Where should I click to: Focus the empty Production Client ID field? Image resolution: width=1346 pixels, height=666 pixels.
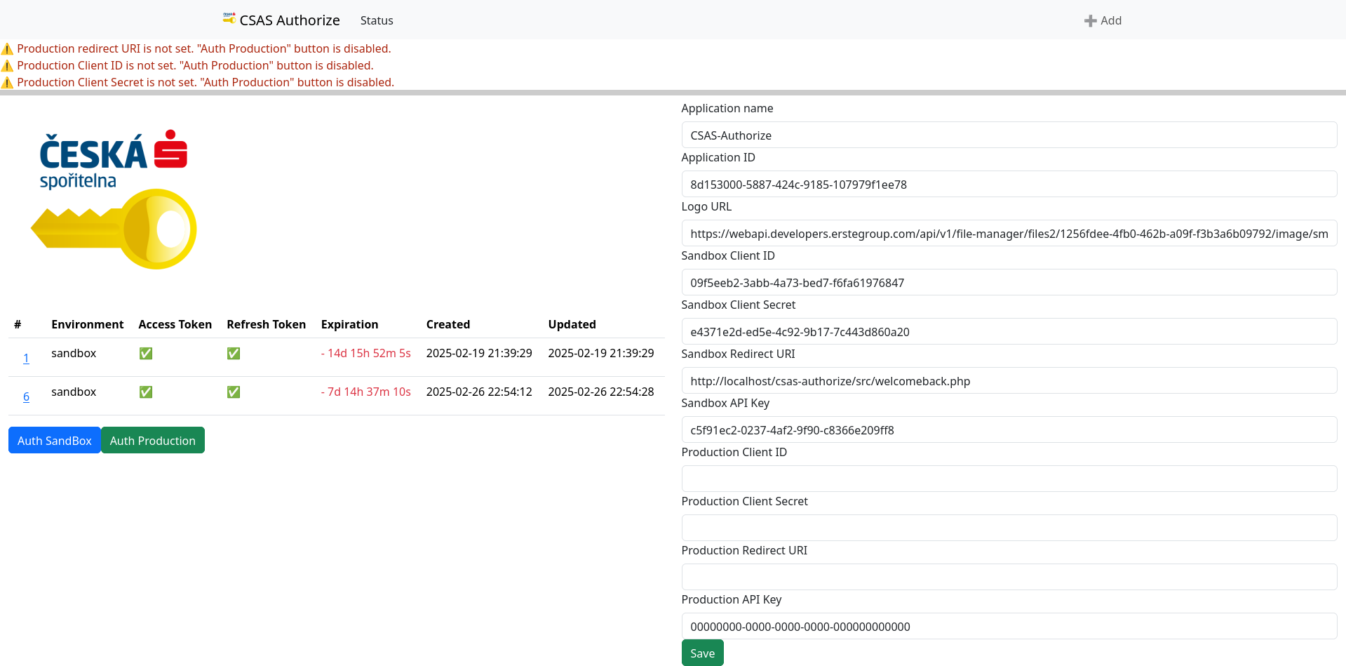click(x=1009, y=479)
